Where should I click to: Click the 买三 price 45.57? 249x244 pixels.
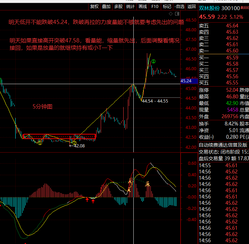pyautogui.click(x=232, y=70)
